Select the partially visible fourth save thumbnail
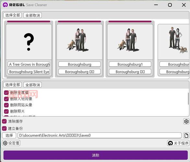The image size is (190, 162). 174,42
